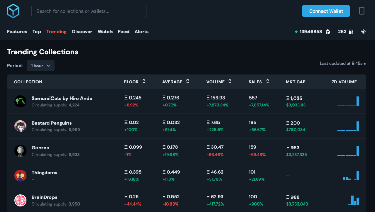Sort by Sales column arrows
375x212 pixels.
pyautogui.click(x=268, y=82)
